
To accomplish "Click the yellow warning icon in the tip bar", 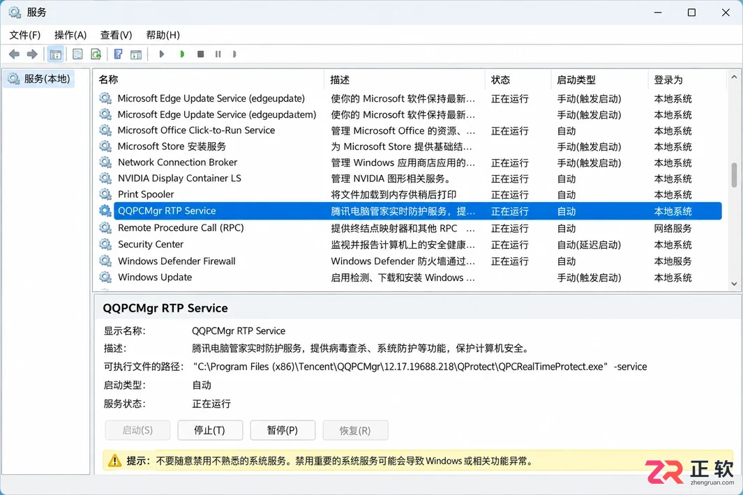I will (114, 461).
